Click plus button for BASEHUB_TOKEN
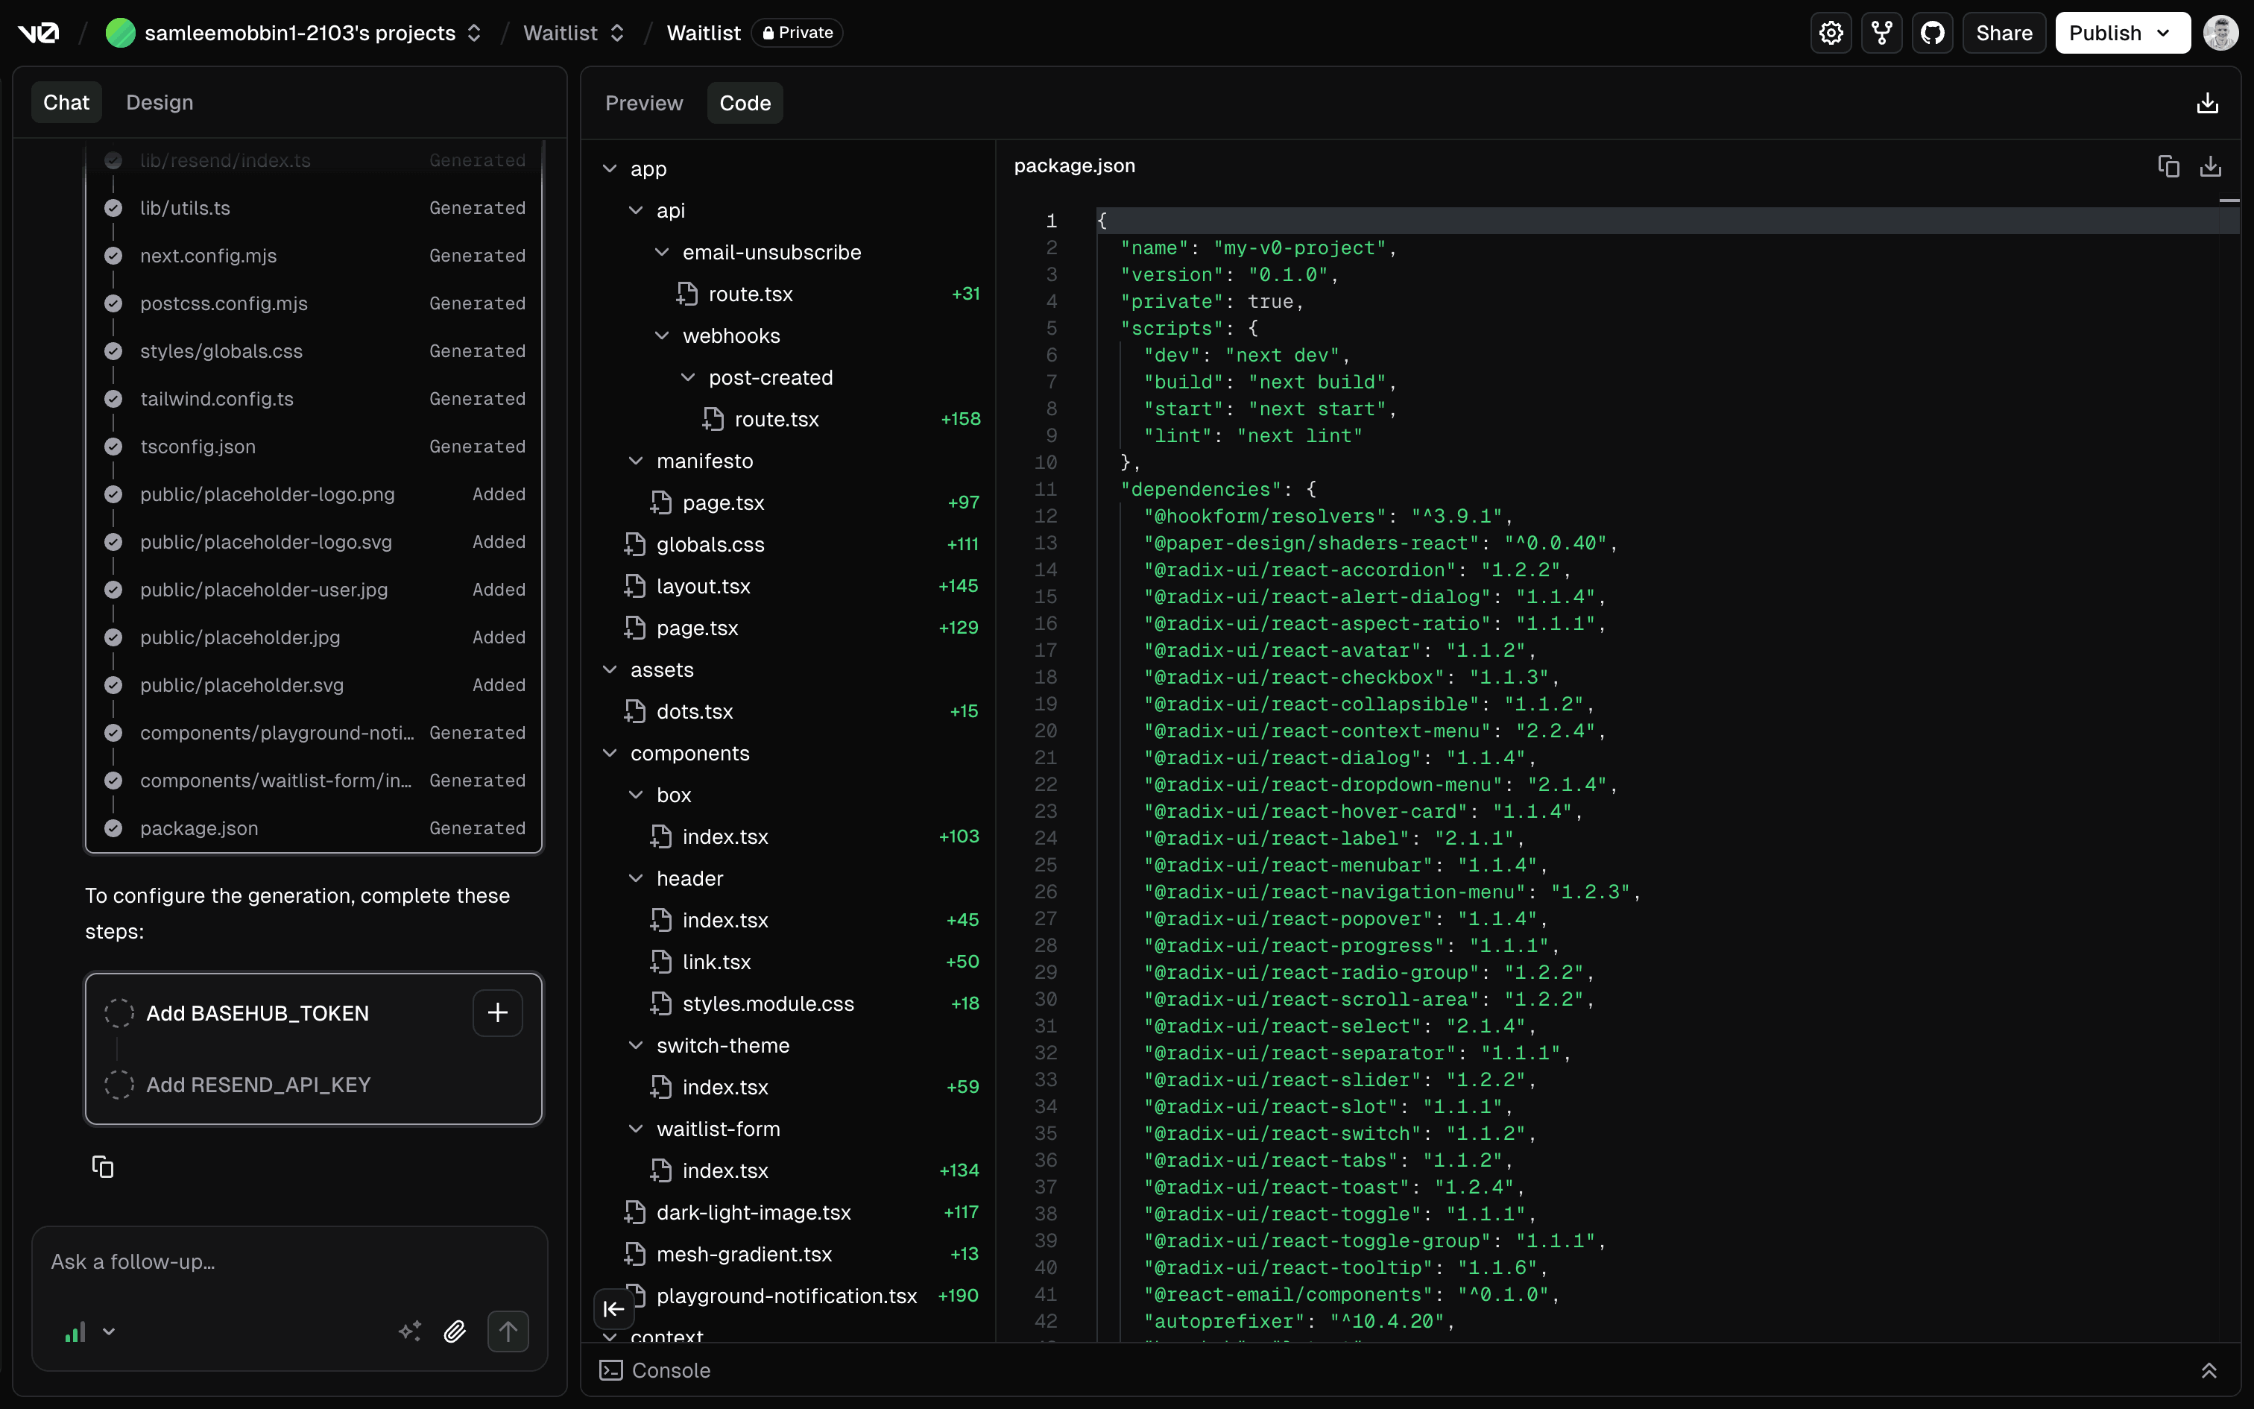2254x1409 pixels. pos(497,1013)
